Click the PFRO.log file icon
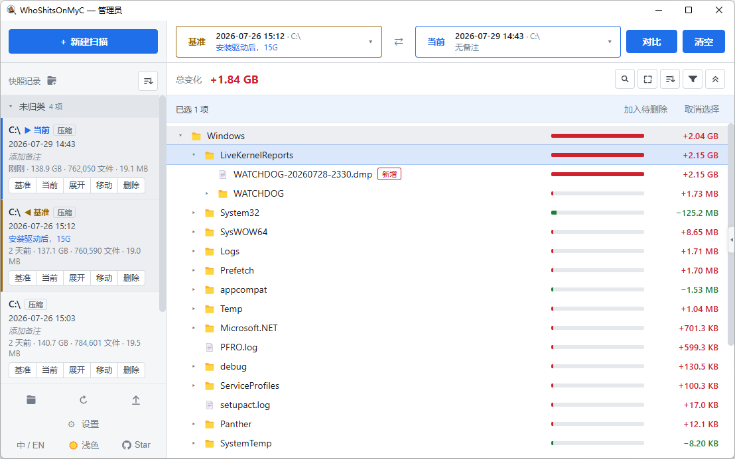The width and height of the screenshot is (735, 459). coord(210,347)
